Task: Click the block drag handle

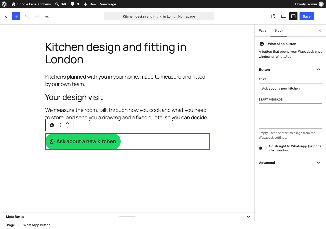Action: (60, 125)
